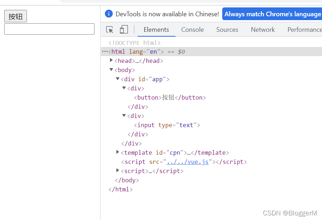Expand the template id="cpn" node
The height and width of the screenshot is (220, 322).
118,152
